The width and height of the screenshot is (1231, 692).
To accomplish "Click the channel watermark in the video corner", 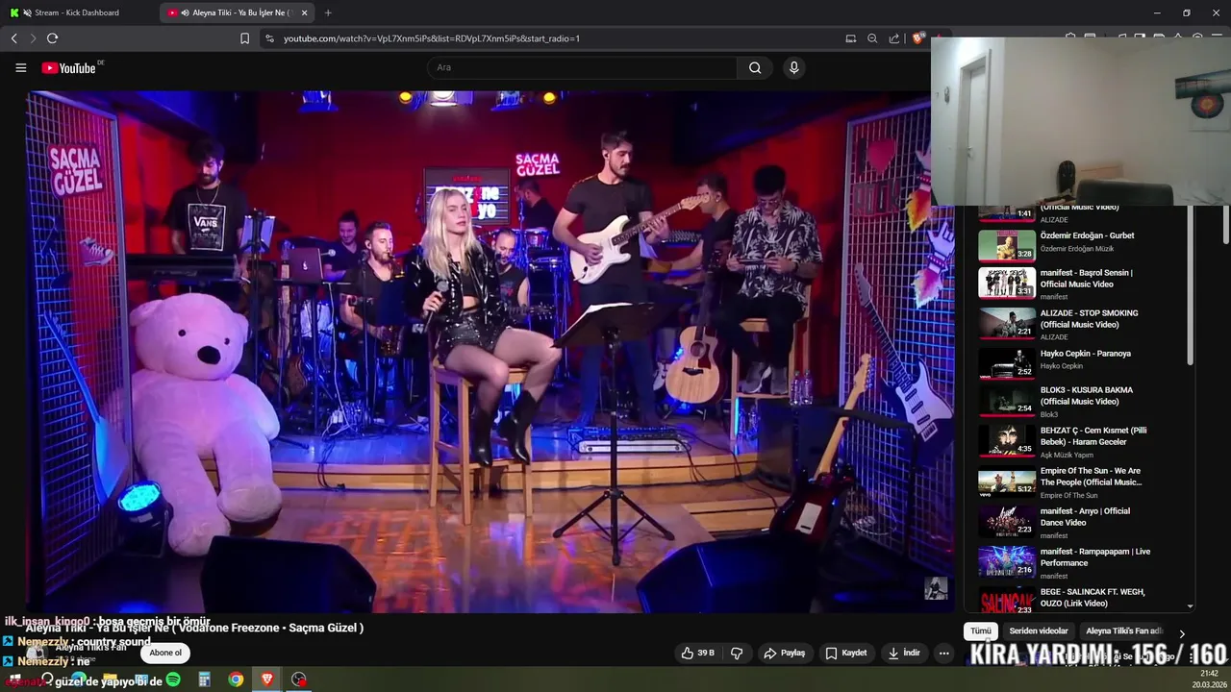I will 936,588.
